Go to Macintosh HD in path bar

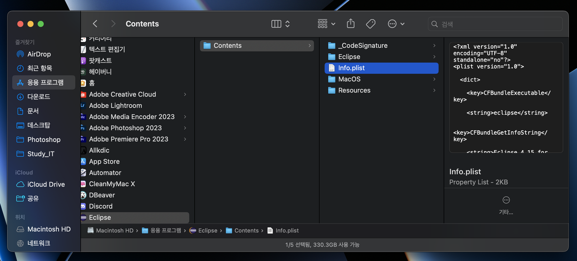(111, 230)
